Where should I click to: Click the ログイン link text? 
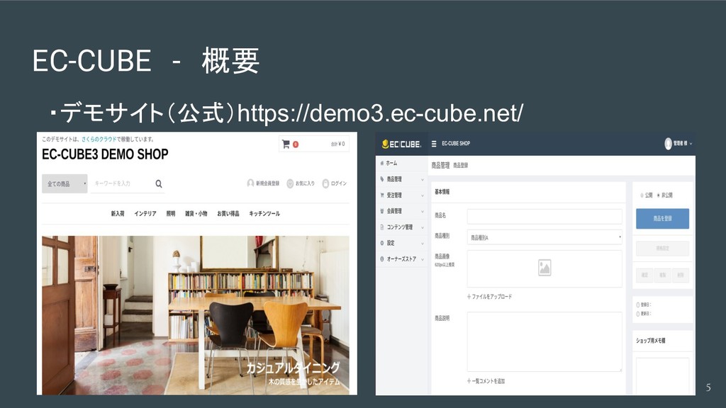(339, 183)
